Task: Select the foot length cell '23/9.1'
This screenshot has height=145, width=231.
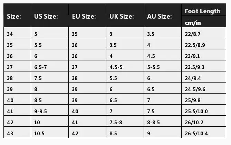Action: [x=193, y=56]
